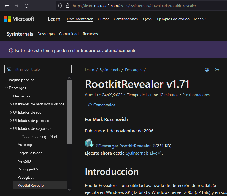This screenshot has width=227, height=196.
Task: Click the Microsoft logo
Action: (19, 19)
